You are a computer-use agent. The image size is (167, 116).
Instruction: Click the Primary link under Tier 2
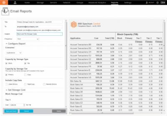pyautogui.click(x=149, y=42)
